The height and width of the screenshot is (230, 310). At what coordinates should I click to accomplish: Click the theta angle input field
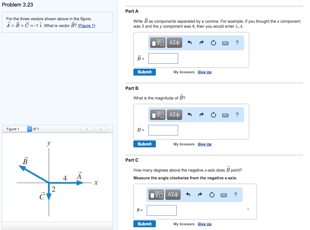162,210
